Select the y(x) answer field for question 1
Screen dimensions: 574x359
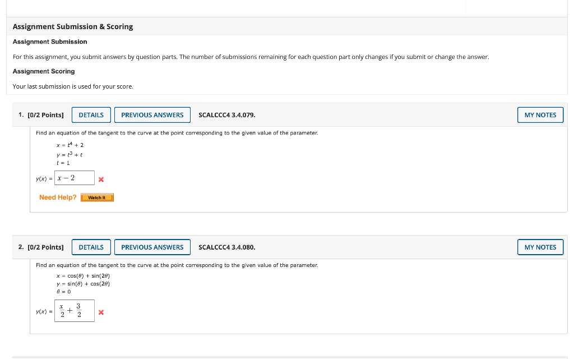[75, 177]
